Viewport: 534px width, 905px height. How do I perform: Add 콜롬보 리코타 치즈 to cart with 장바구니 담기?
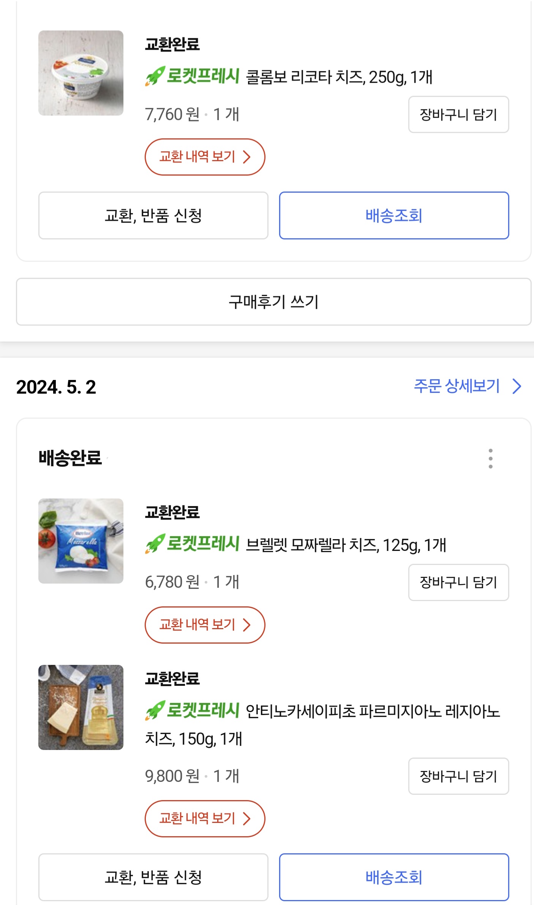click(x=458, y=114)
